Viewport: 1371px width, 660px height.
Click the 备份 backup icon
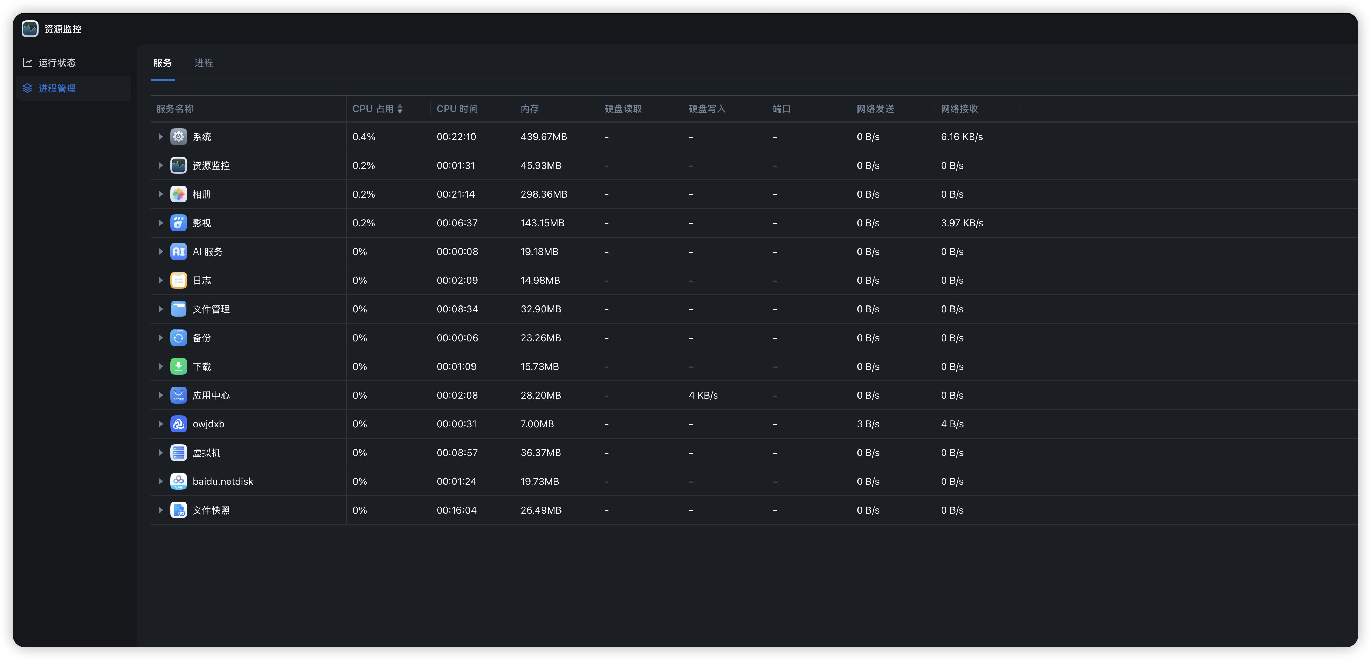(178, 338)
